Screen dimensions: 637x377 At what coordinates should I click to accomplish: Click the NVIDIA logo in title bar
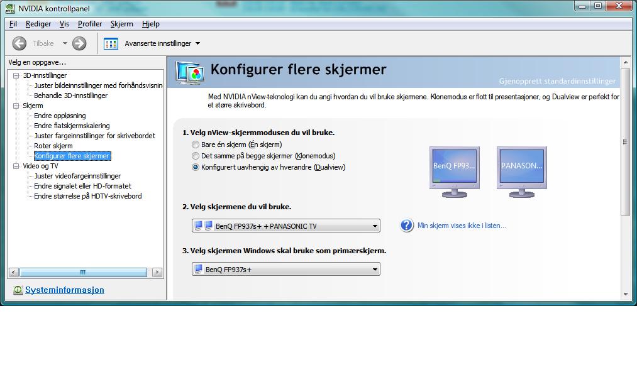click(x=10, y=8)
